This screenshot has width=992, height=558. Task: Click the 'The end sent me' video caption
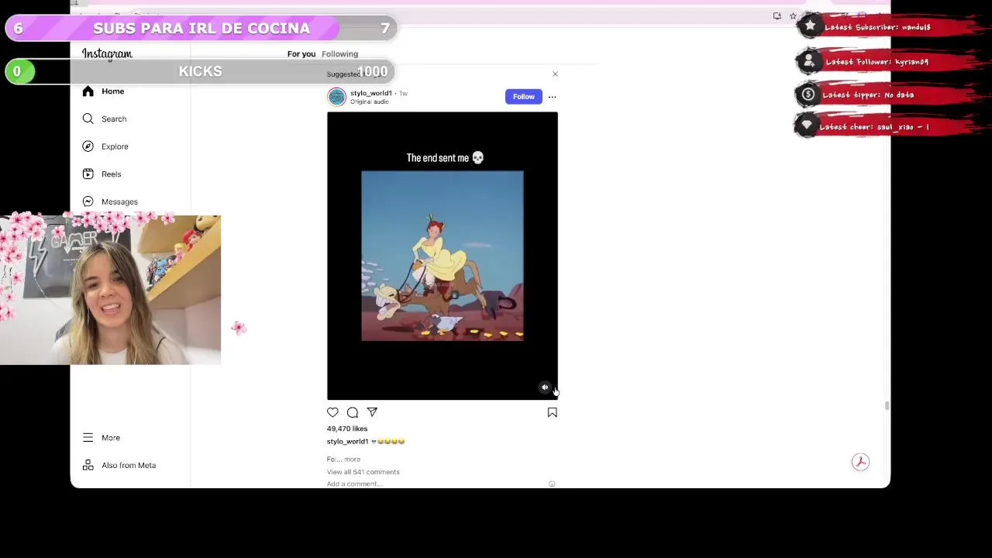[445, 157]
